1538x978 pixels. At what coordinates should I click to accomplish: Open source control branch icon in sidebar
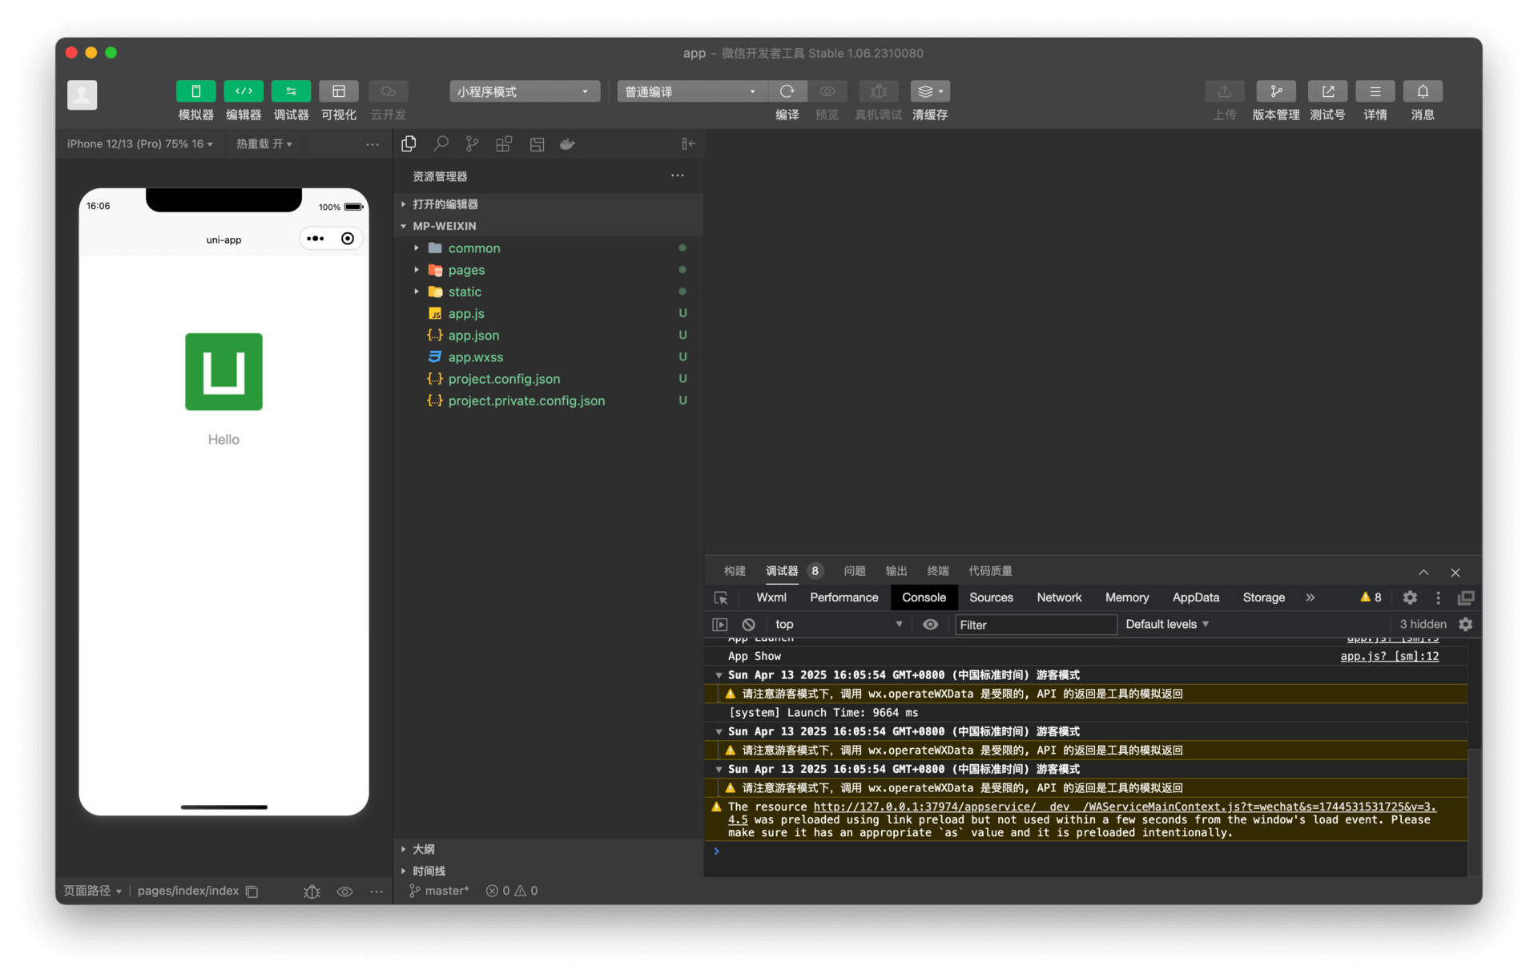472,144
